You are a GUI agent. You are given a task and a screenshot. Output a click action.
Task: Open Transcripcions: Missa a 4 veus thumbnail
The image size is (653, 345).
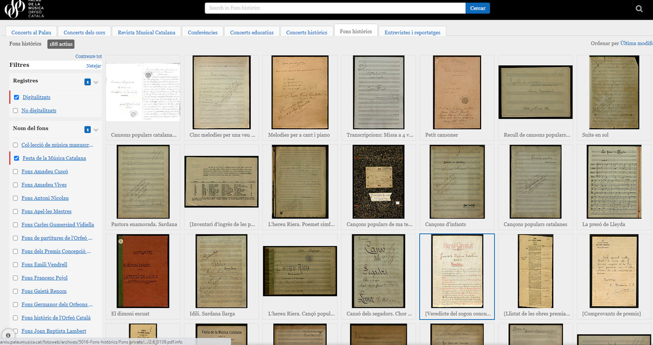tap(379, 92)
